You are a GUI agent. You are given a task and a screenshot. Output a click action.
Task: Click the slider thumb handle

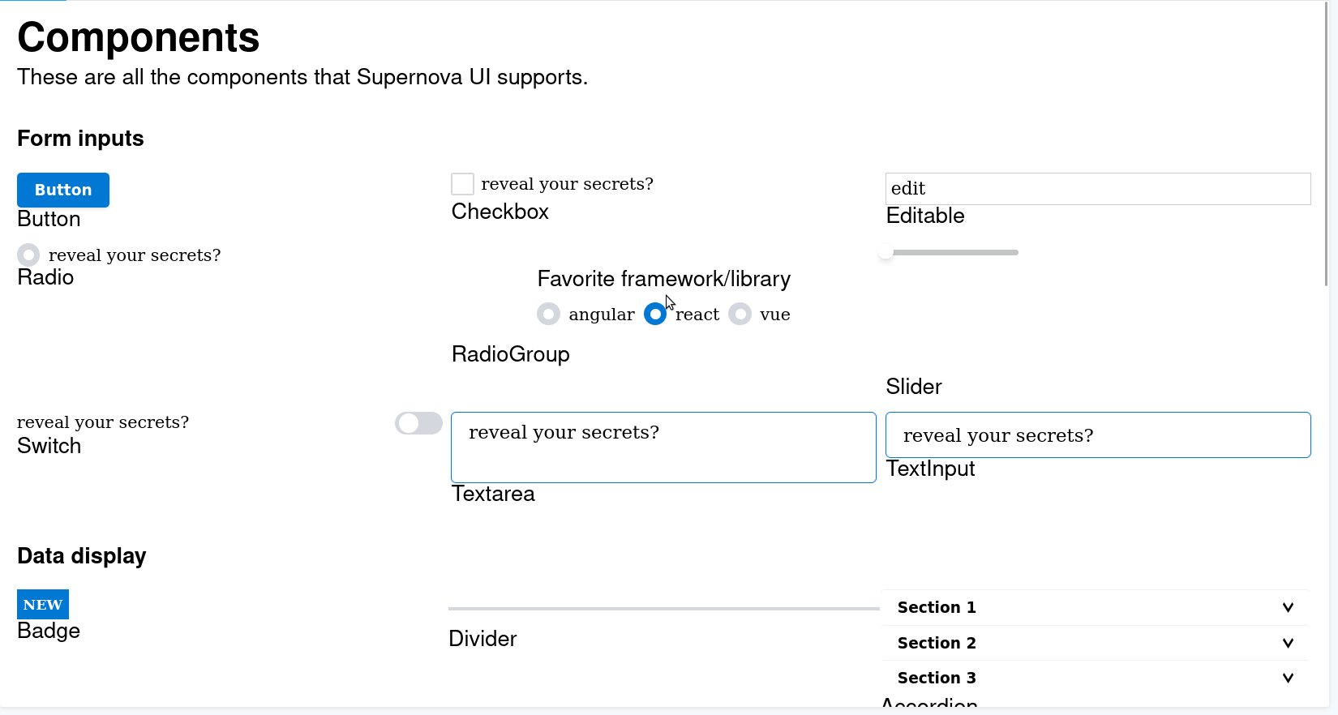pyautogui.click(x=886, y=253)
